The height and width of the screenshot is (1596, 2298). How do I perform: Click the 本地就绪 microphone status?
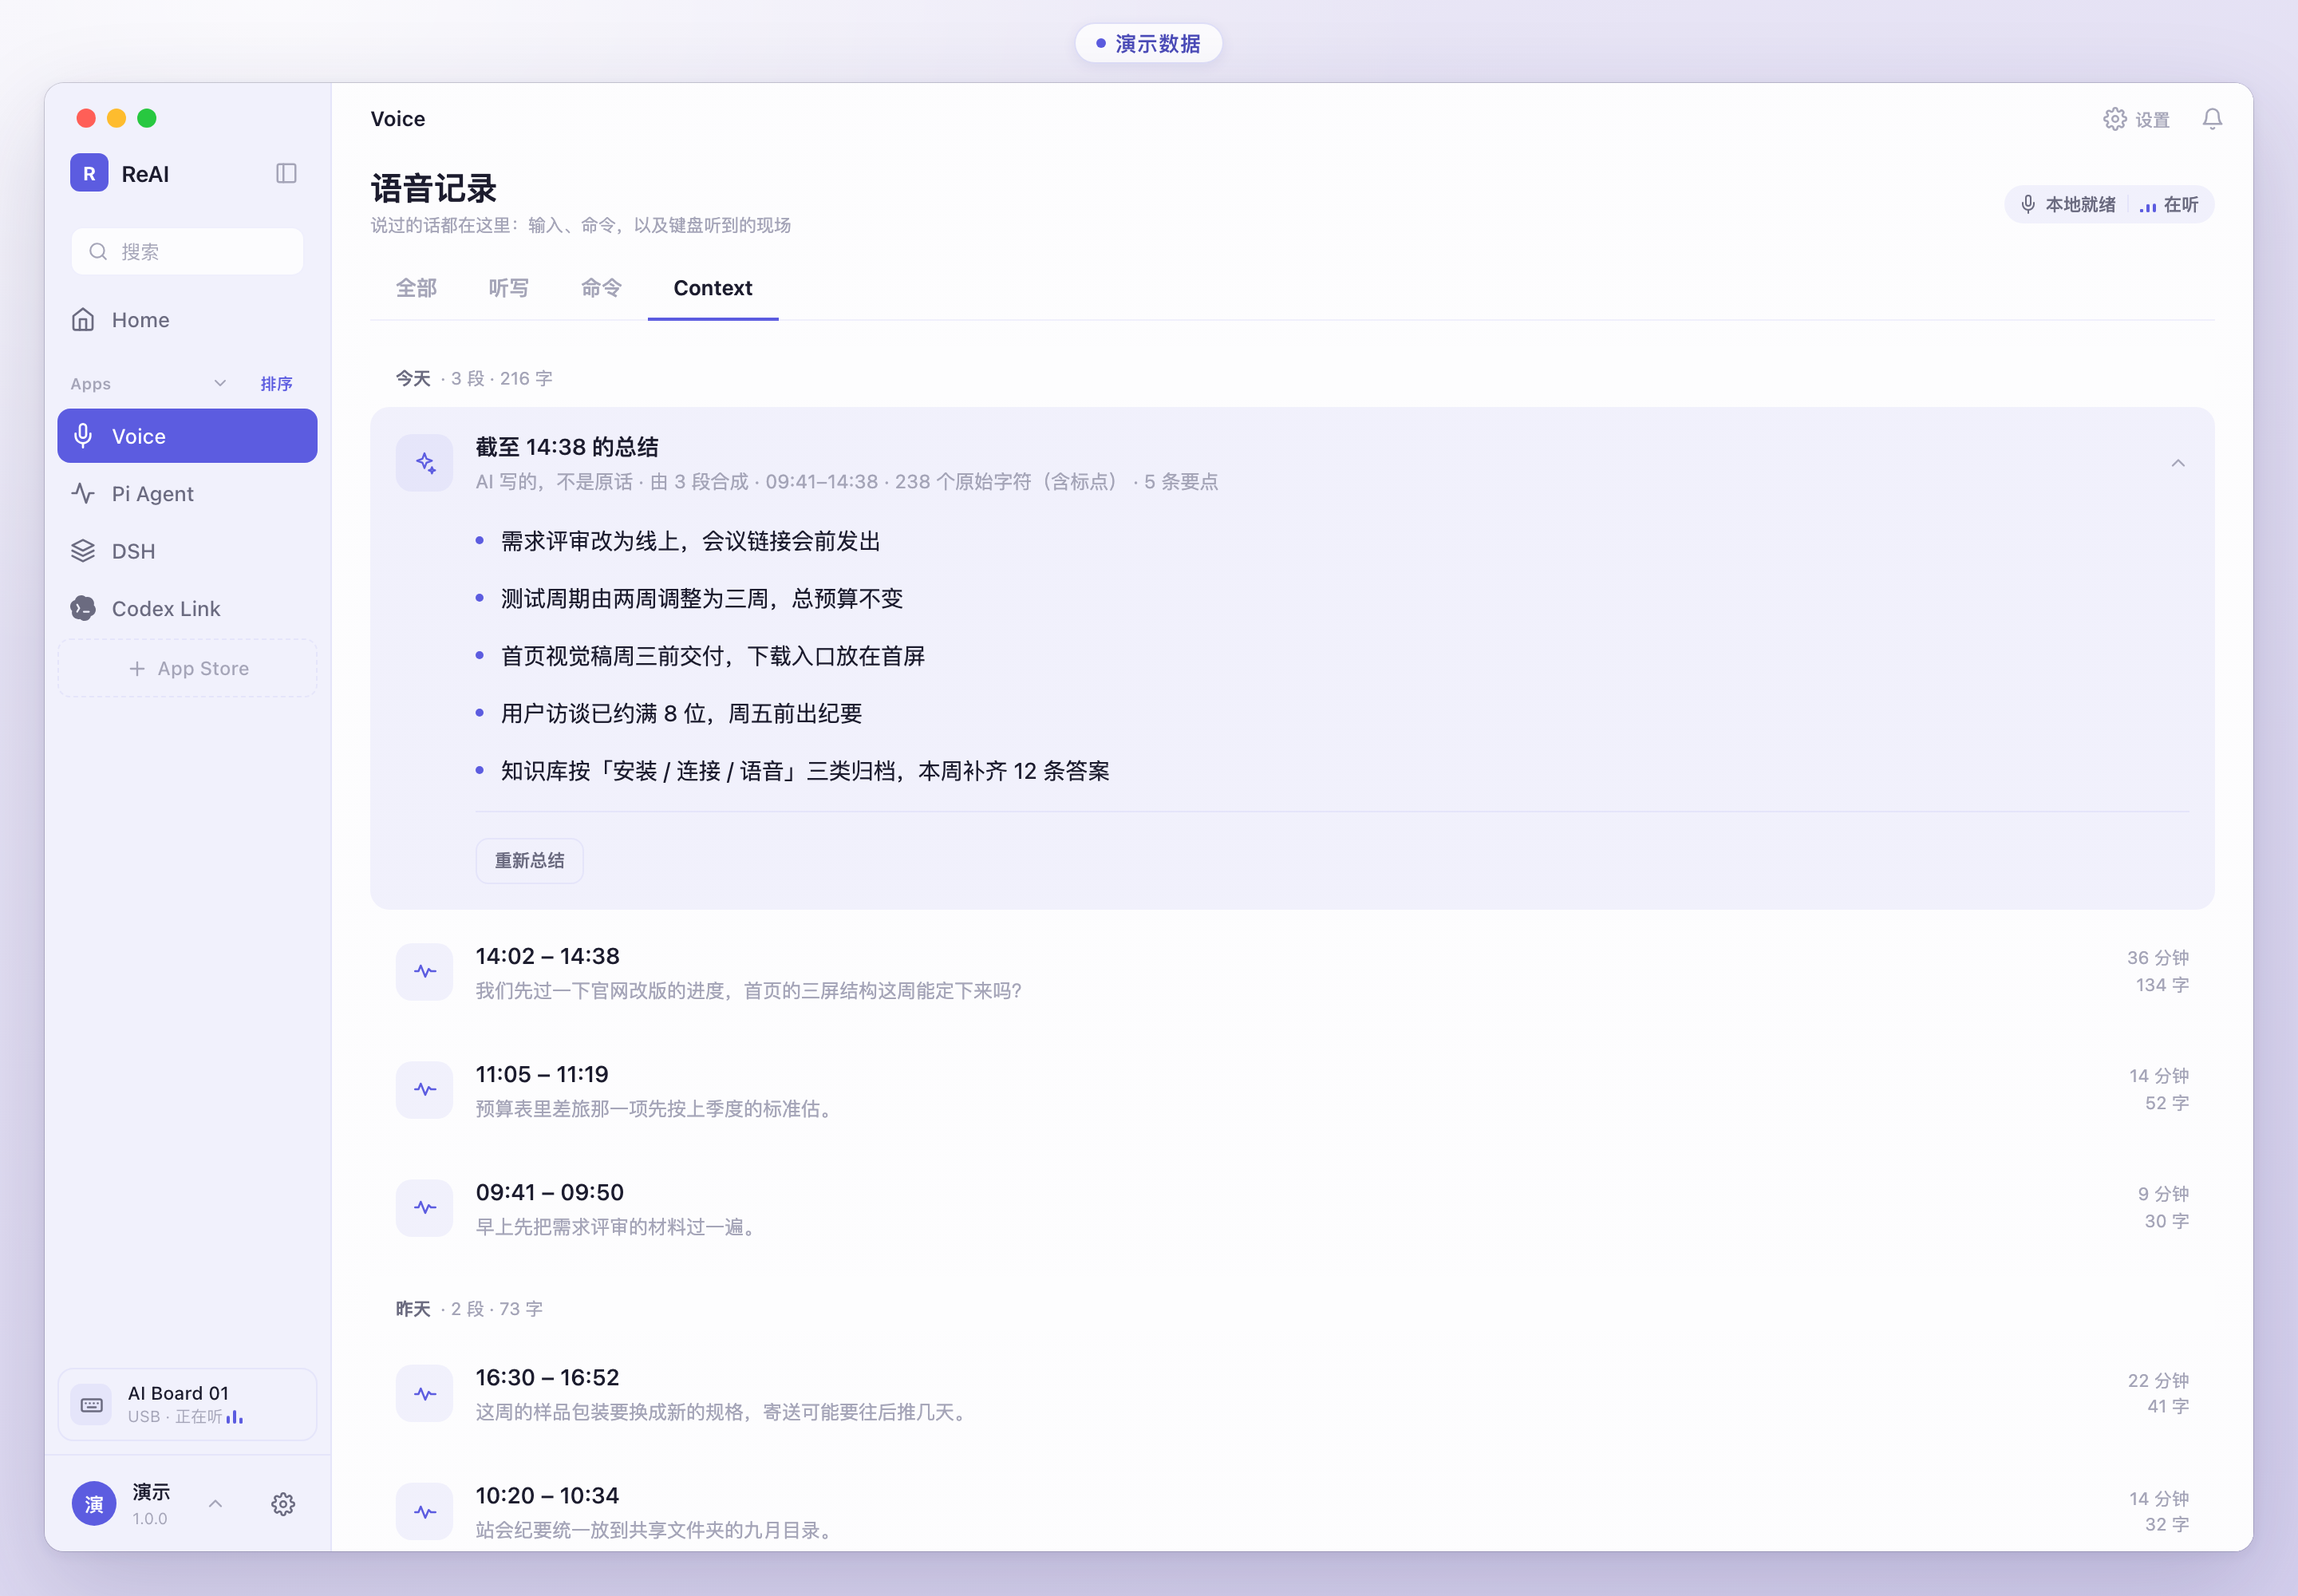[2067, 205]
